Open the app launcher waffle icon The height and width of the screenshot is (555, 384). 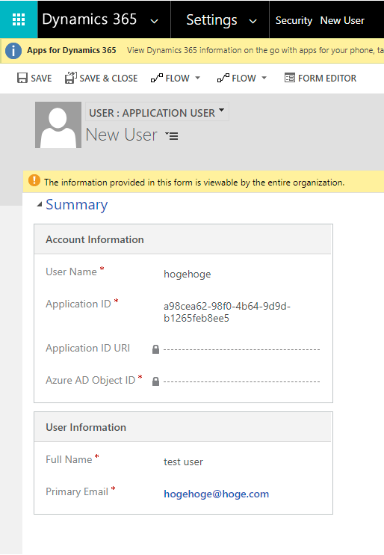click(x=19, y=19)
